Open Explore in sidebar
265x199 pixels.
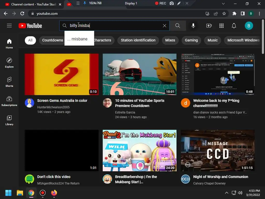point(9,63)
